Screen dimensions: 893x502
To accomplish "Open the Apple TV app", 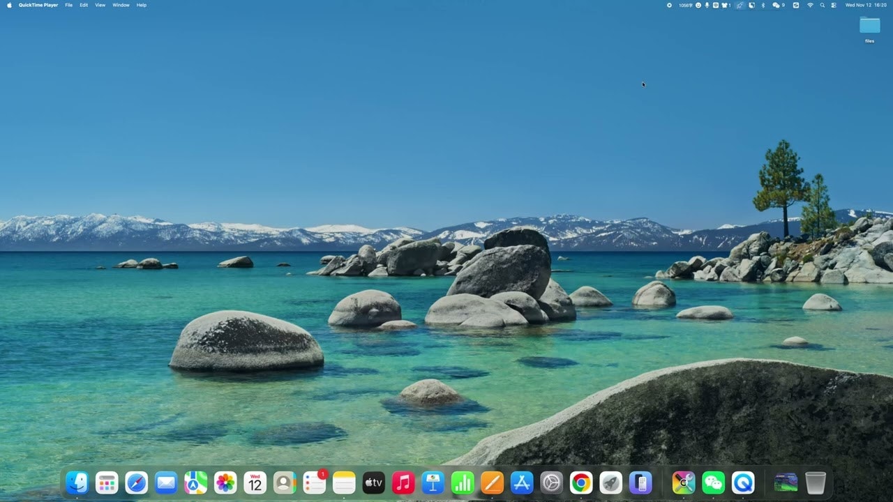I will point(374,482).
